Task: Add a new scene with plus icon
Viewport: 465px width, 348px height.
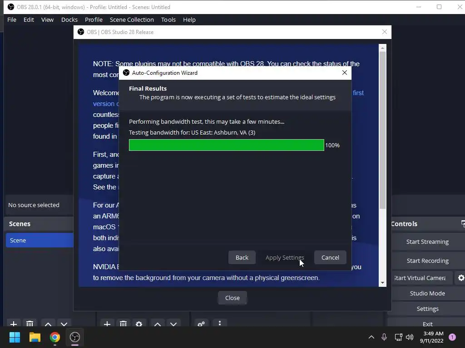Action: click(x=13, y=324)
